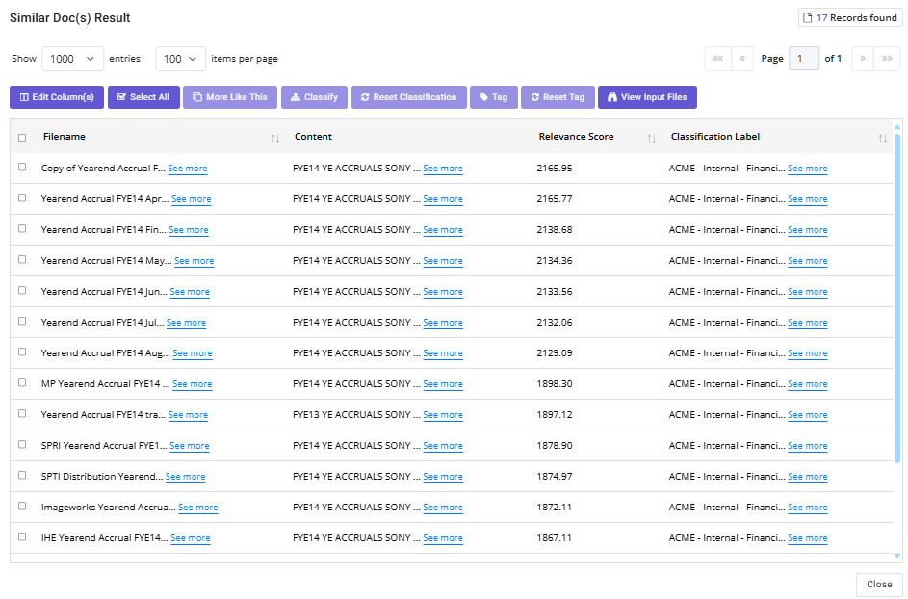
Task: Click FYE13 YE ACCRUALS SONY content text
Action: 356,415
